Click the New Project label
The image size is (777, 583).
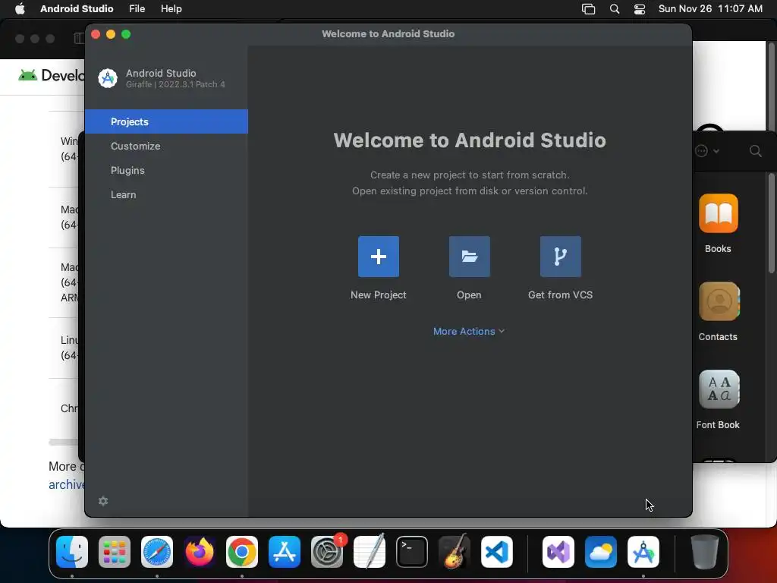(378, 295)
